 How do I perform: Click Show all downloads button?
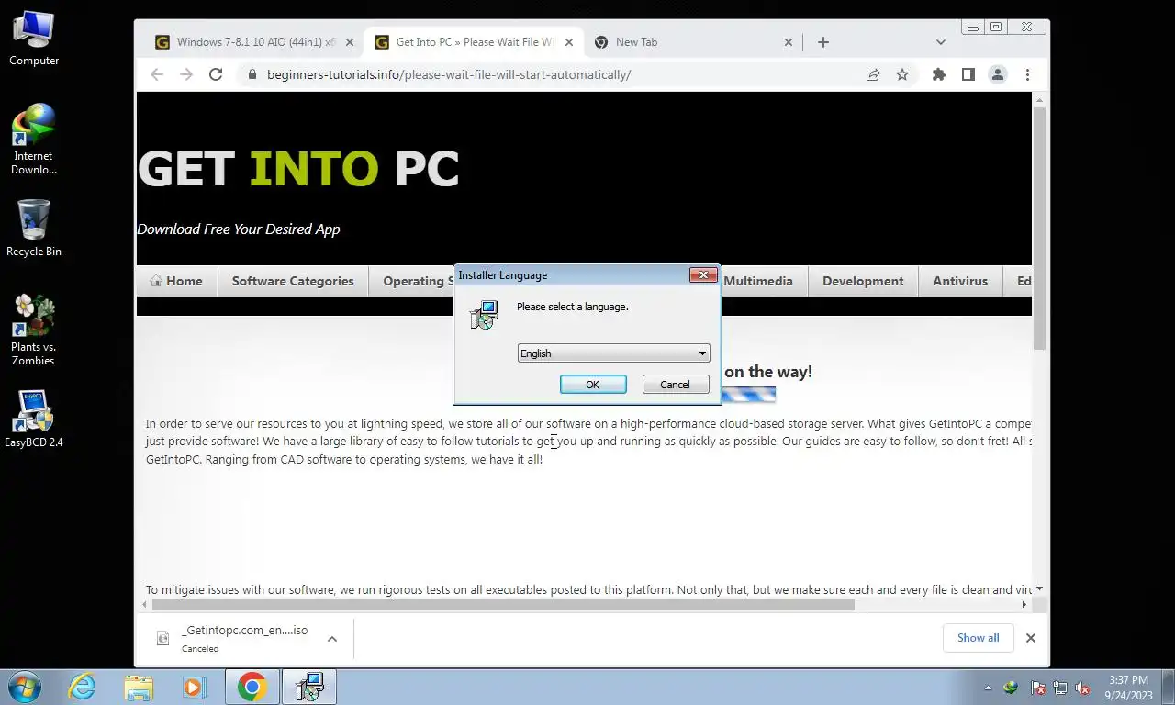[x=978, y=638]
